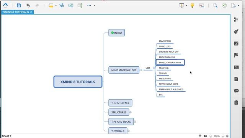Screen dimensions: 245x138
Task: Select the XMIND 8 TUTORIALS central topic
Action: tap(78, 82)
